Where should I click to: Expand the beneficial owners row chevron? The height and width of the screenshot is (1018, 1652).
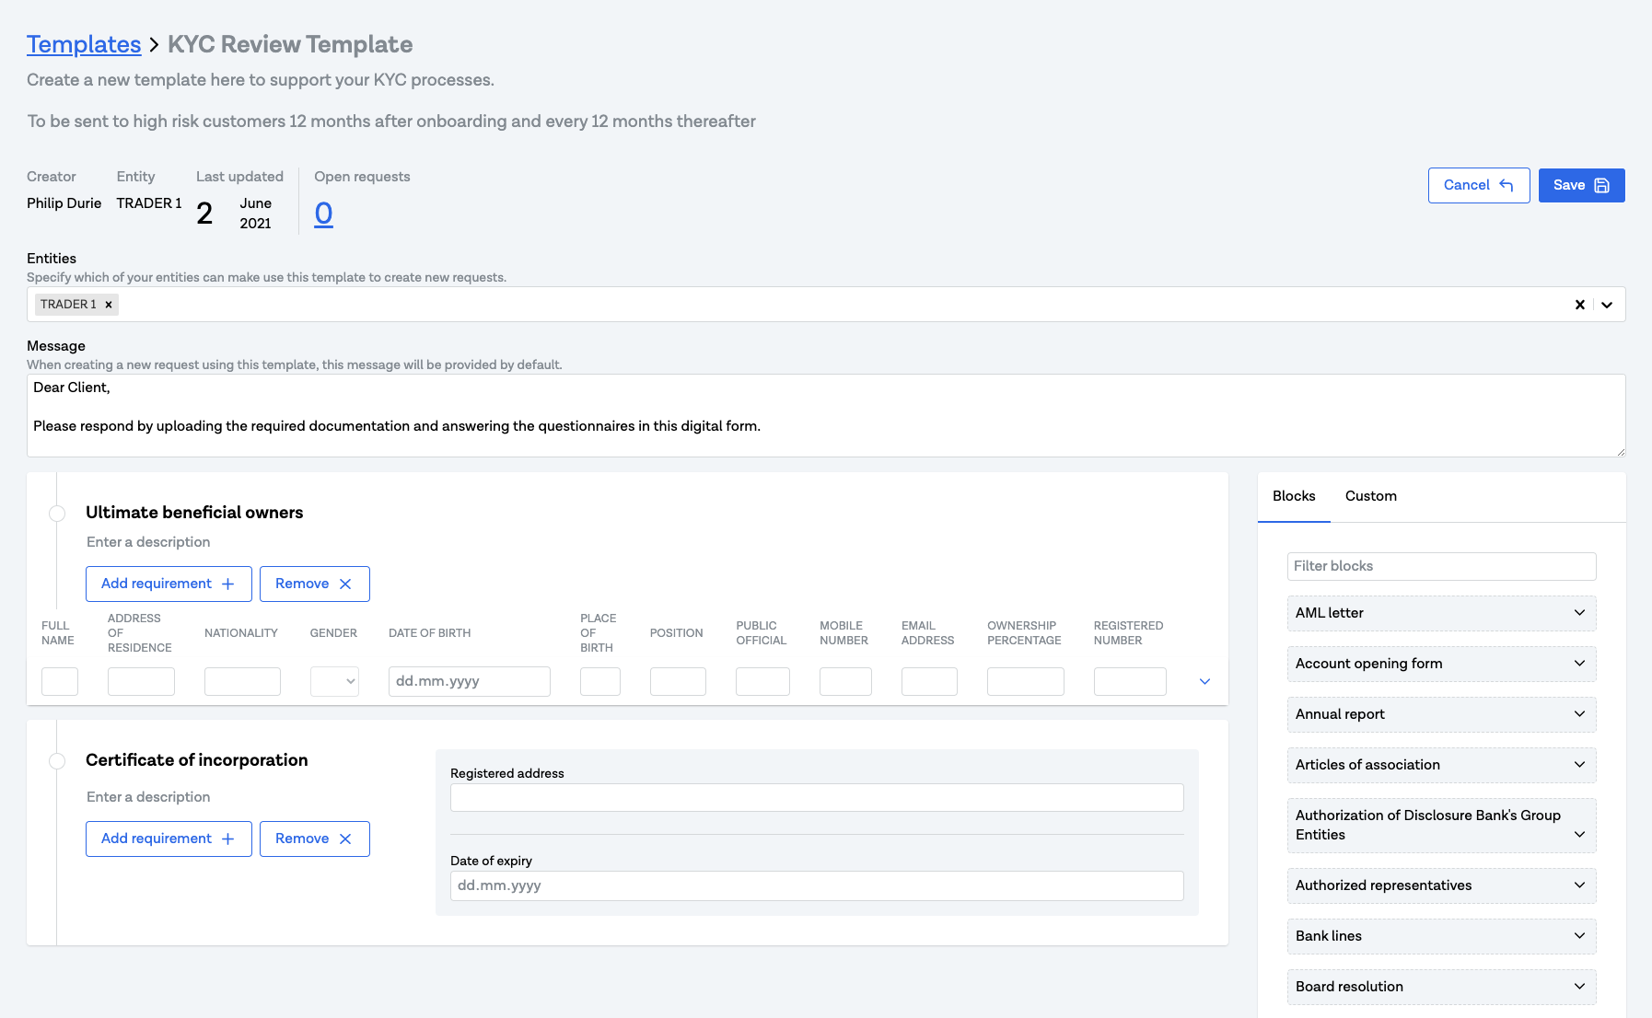(x=1204, y=682)
